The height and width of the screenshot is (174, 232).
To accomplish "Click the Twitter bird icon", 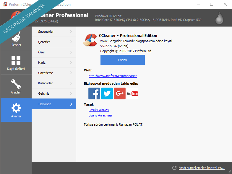I will (x=107, y=93).
